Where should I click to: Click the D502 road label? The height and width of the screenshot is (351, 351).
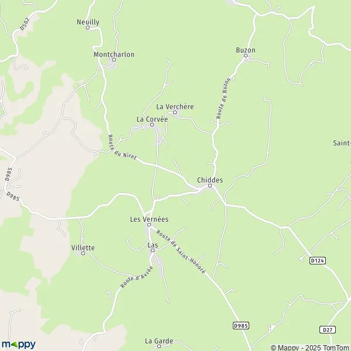25,24
